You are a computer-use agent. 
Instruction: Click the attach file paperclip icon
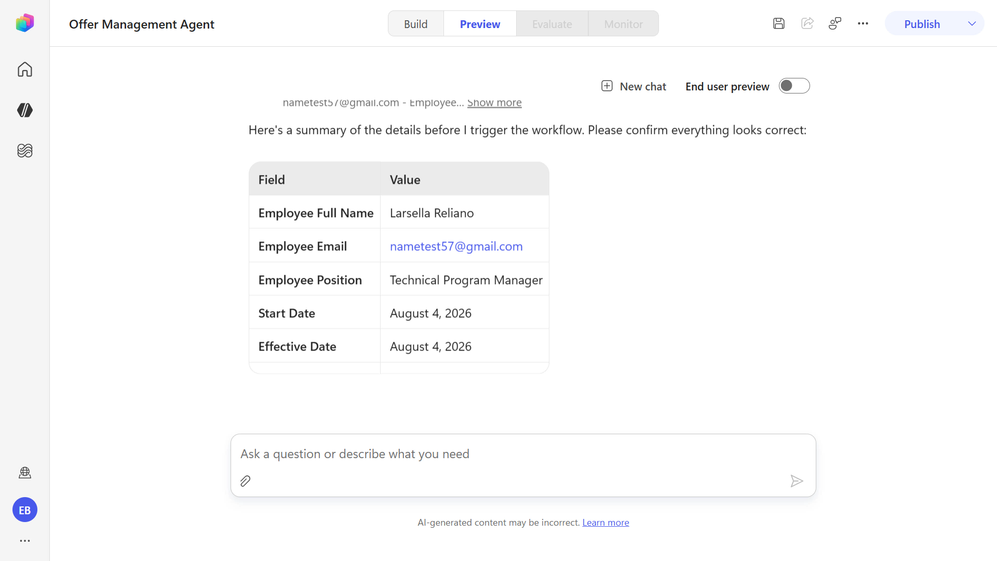[245, 481]
